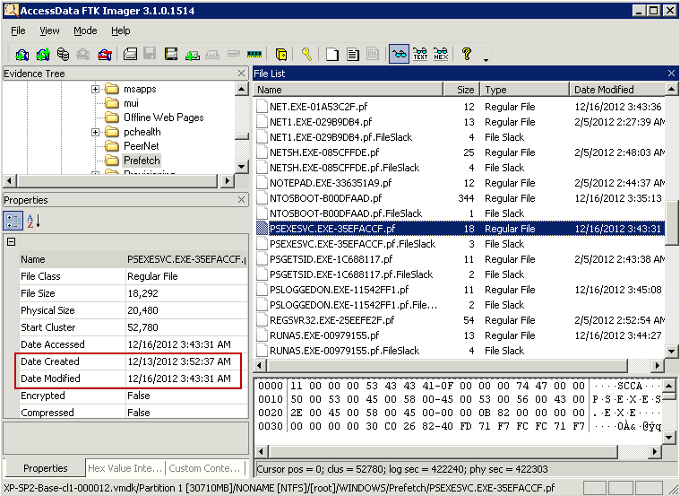Collapse the properties group minus box
Viewport: 680px width, 496px height.
coord(12,242)
